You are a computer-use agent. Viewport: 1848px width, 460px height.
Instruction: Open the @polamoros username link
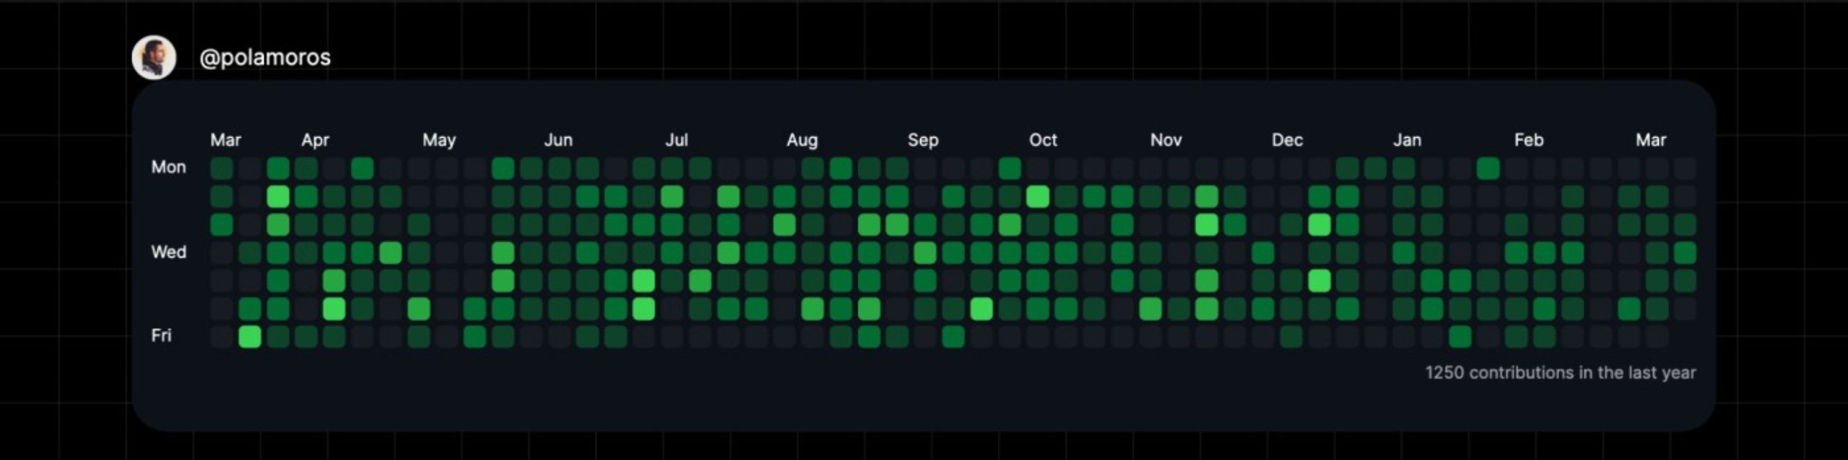click(x=264, y=58)
